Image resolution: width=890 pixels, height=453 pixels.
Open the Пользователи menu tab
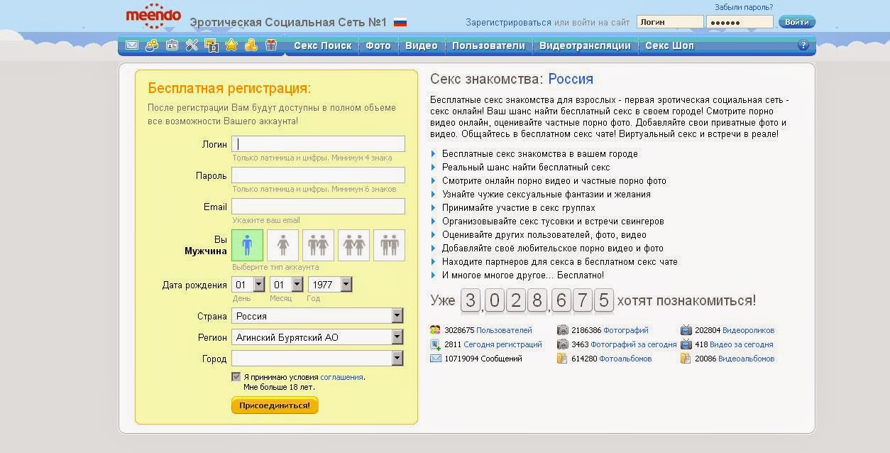488,45
